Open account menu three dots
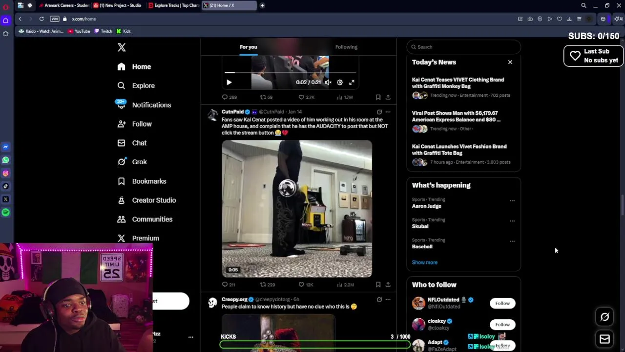 point(191,337)
